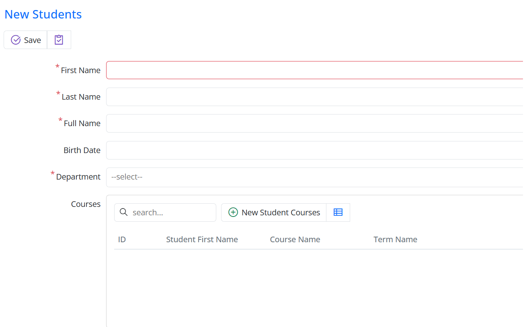Click the New Students page heading
Image resolution: width=527 pixels, height=327 pixels.
tap(43, 14)
